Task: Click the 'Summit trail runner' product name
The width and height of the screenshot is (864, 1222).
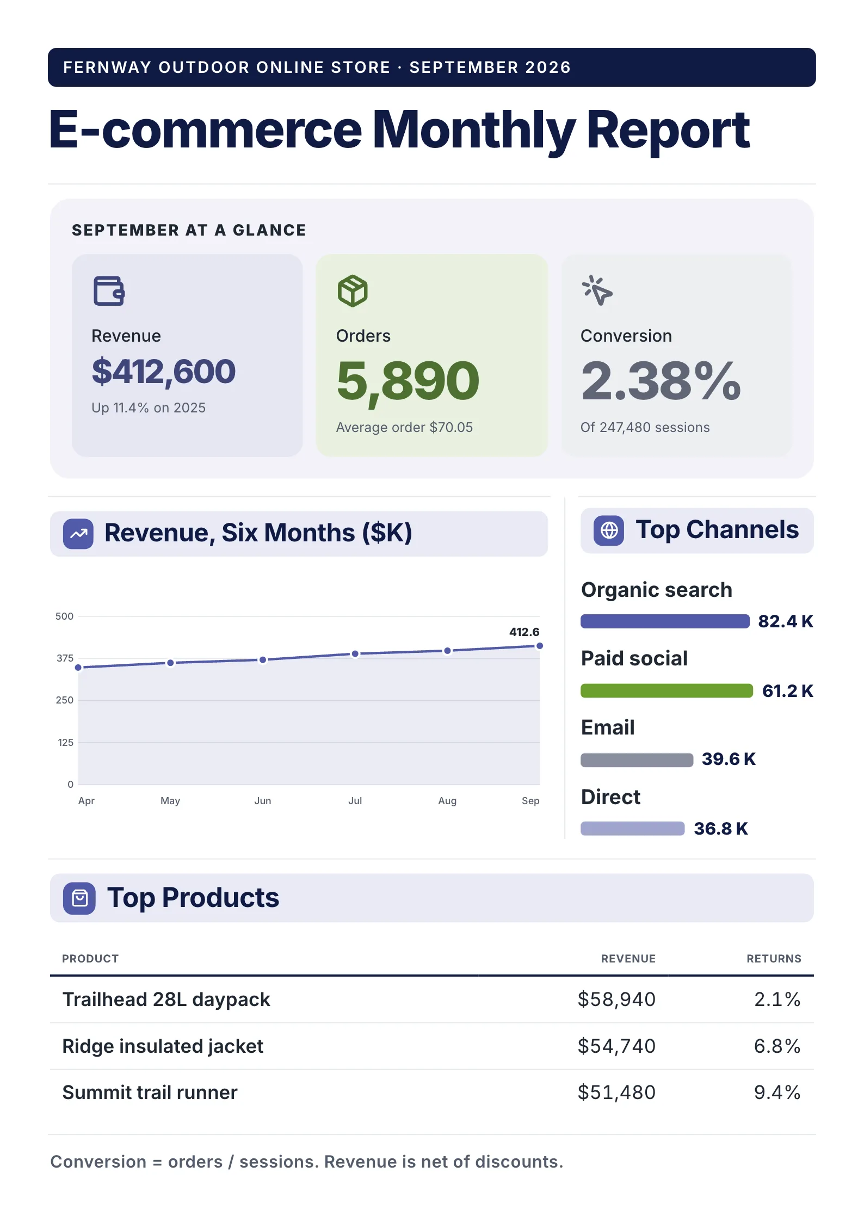Action: [x=150, y=1093]
